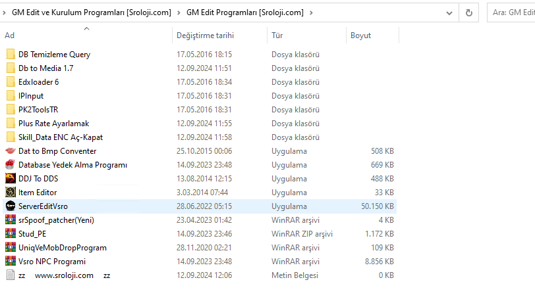Screen dimensions: 535x303
Task: Click the Database Yedek Alma Programı icon
Action: (11, 165)
